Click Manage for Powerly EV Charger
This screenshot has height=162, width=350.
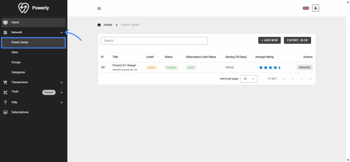pyautogui.click(x=305, y=68)
